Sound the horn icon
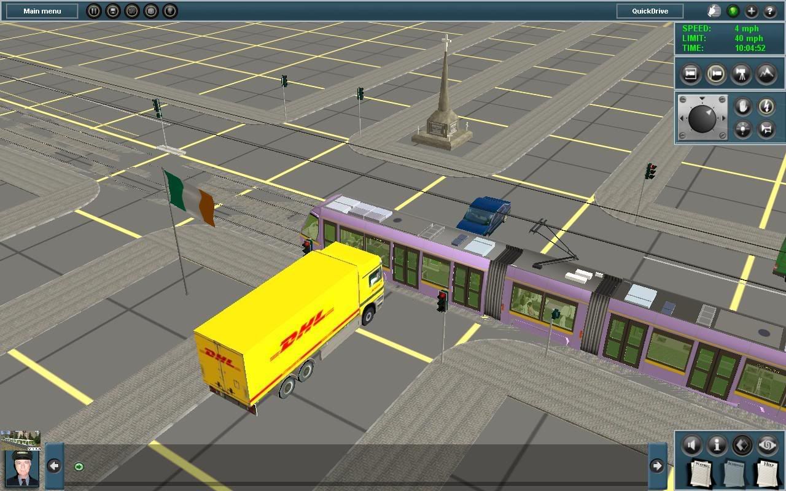 coord(766,130)
